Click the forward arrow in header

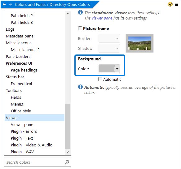pos(11,4)
